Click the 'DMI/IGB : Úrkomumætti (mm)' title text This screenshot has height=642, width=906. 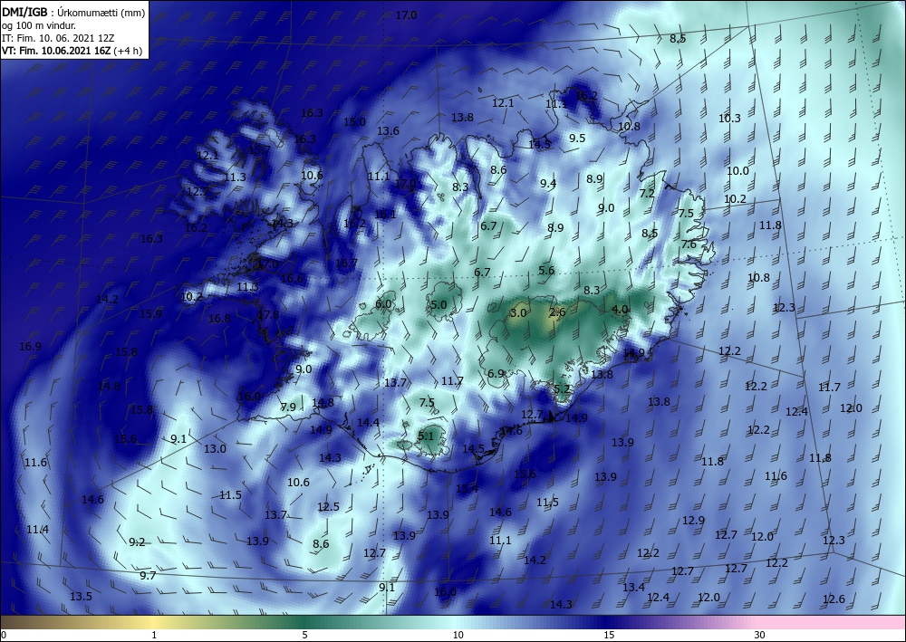point(73,12)
